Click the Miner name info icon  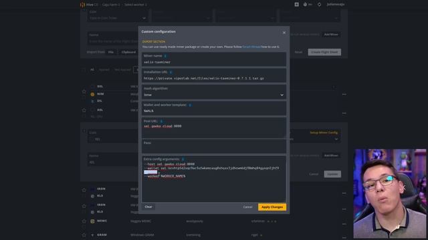pos(165,56)
